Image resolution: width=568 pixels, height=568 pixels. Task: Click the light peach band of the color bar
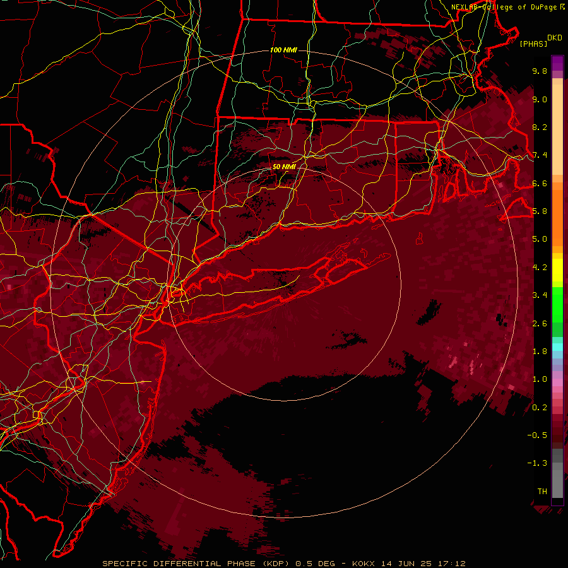pos(557,131)
